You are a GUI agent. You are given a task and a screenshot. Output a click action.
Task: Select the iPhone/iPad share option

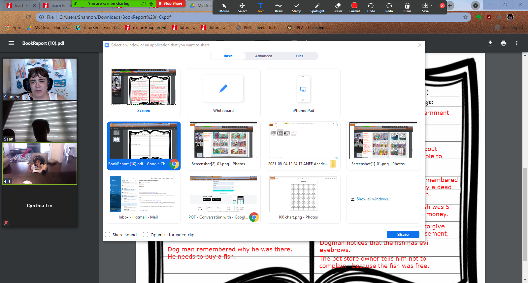304,92
